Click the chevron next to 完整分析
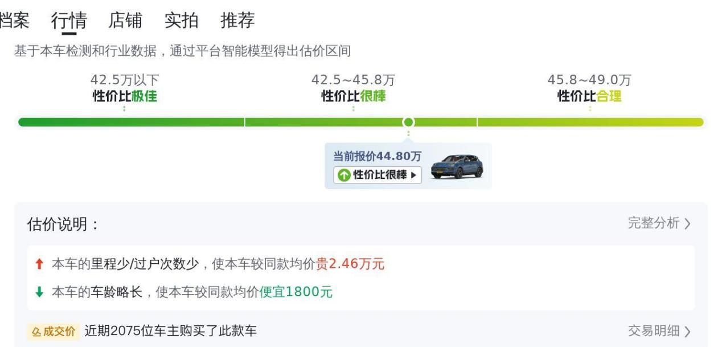Image resolution: width=722 pixels, height=347 pixels. click(x=687, y=224)
